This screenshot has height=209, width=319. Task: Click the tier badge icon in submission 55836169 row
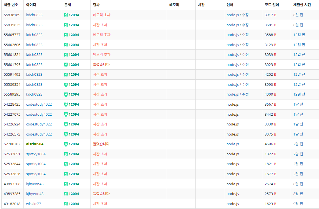[x=66, y=15]
